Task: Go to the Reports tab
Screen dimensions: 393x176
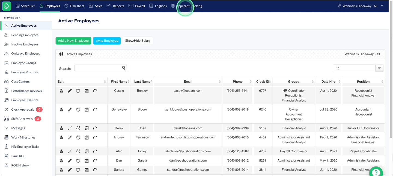Action: pos(115,6)
